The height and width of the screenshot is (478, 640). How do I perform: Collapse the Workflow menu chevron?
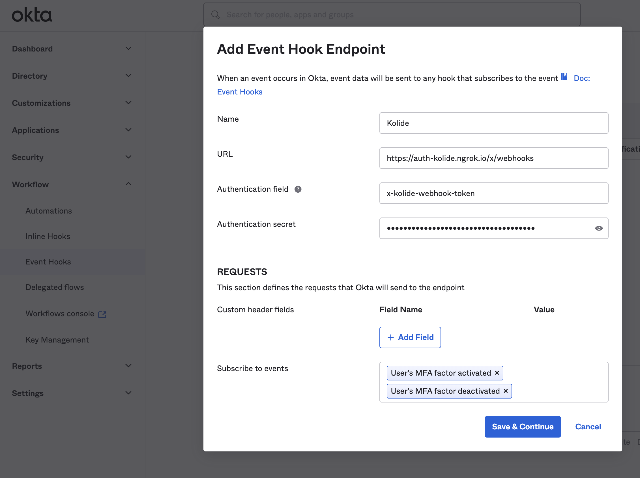[x=128, y=184]
